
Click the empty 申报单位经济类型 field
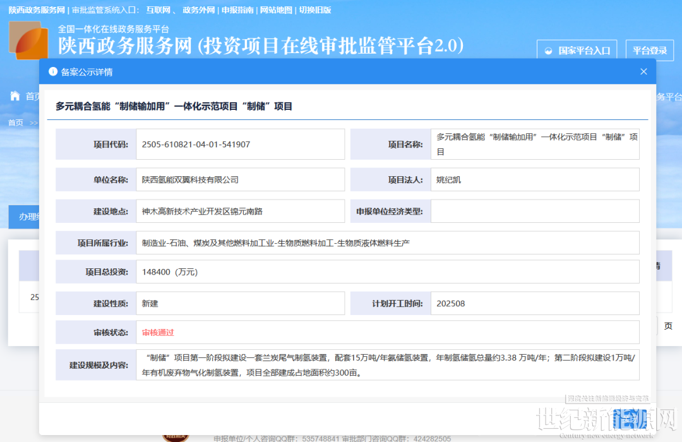[x=535, y=211]
